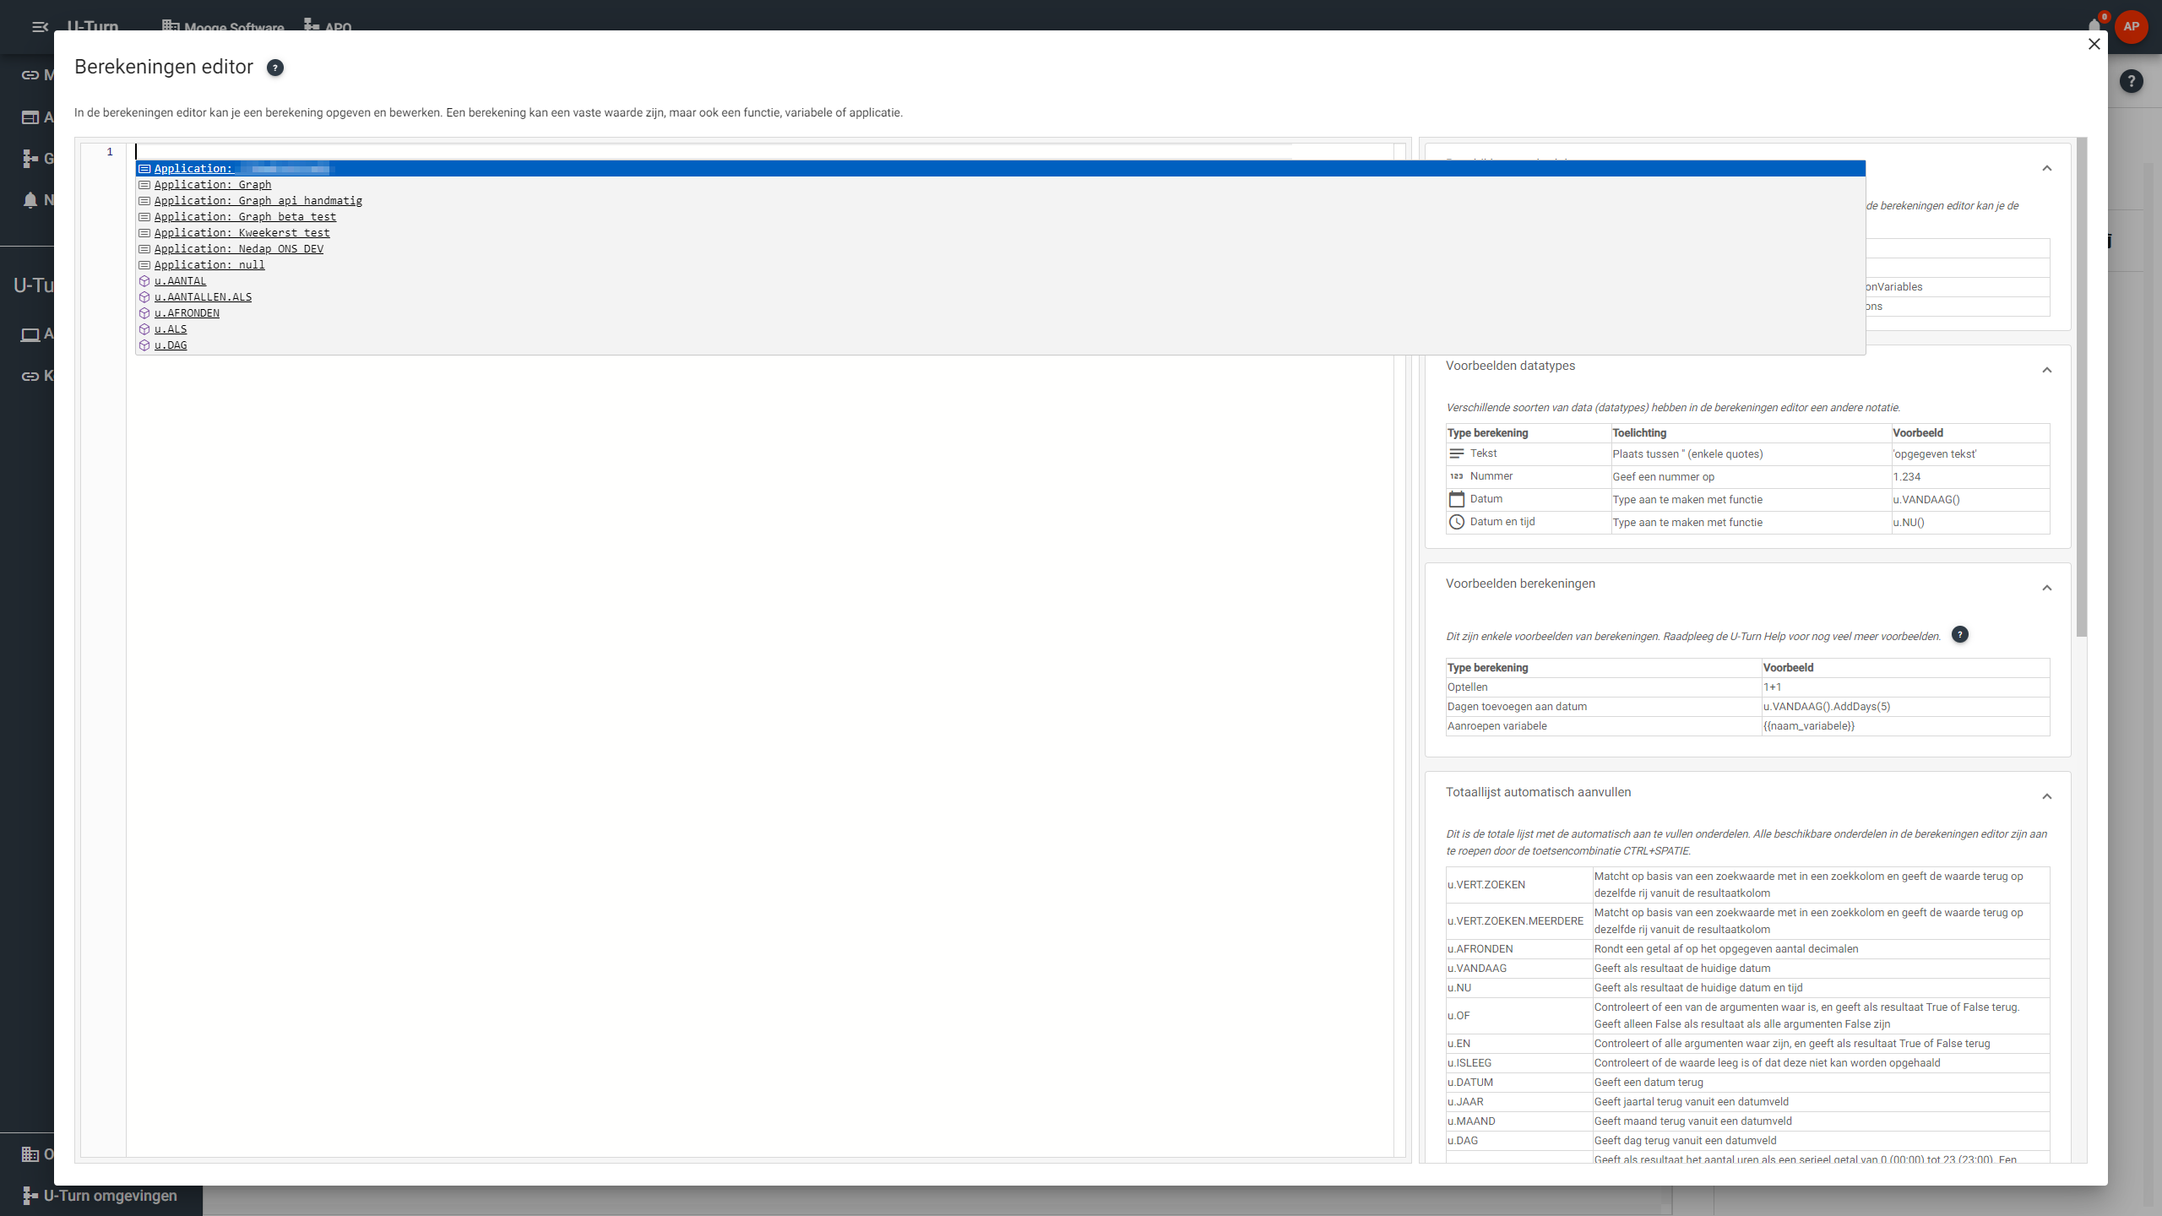Click the AP user avatar icon

2131,26
